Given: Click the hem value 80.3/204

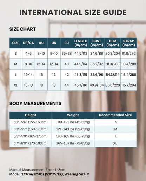Looking at the screenshot, I should click(113, 54).
